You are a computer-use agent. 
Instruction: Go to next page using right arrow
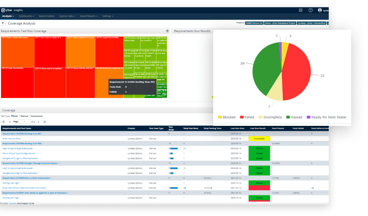pyautogui.click(x=38, y=122)
